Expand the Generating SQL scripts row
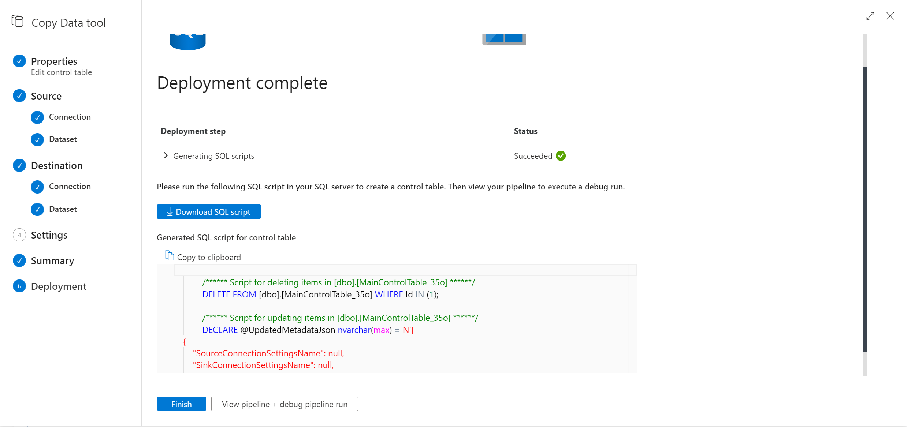 (x=167, y=155)
